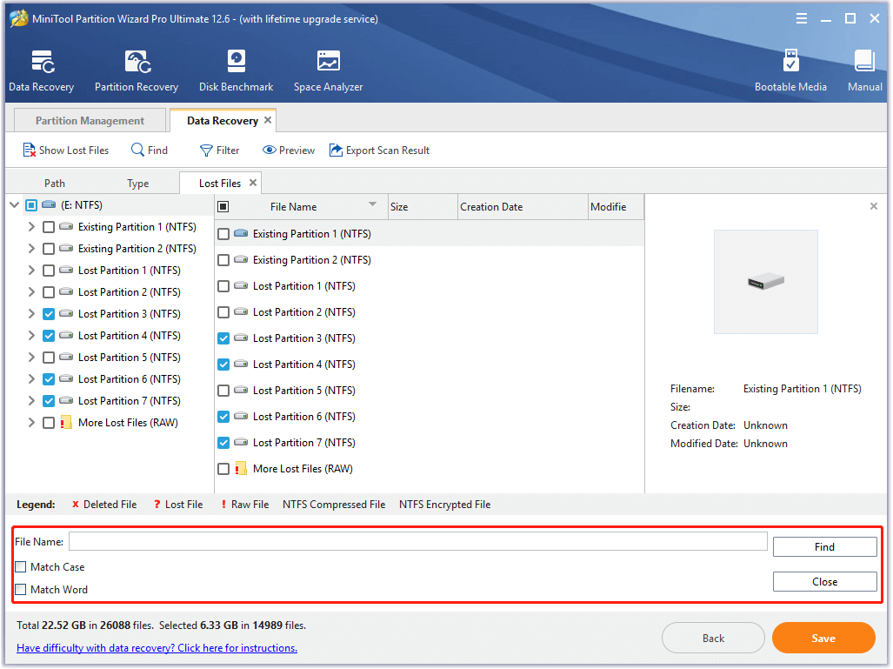
Task: Select Lost Partition 4 (NTFS) row in file list
Action: pos(430,365)
